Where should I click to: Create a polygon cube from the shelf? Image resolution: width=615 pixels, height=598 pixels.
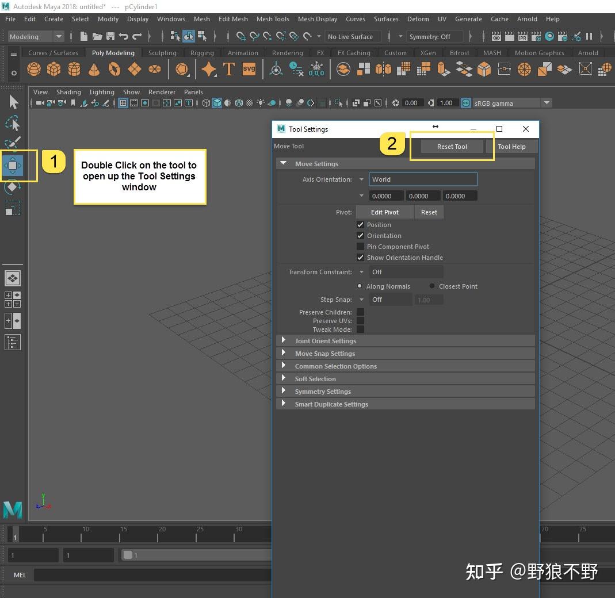coord(54,69)
